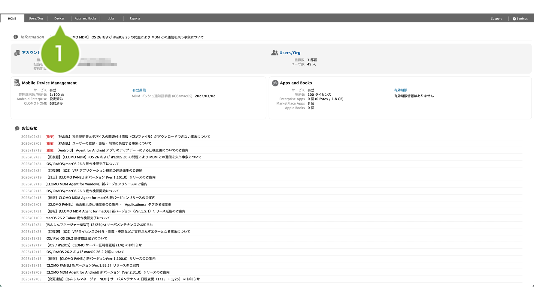Go to the Jobs tab
The height and width of the screenshot is (300, 534).
(111, 19)
